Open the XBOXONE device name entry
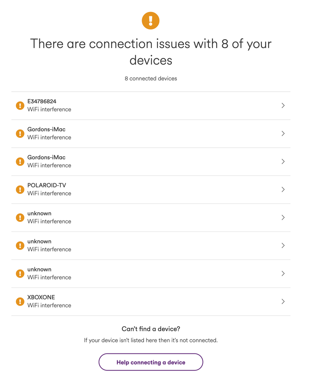 point(41,297)
